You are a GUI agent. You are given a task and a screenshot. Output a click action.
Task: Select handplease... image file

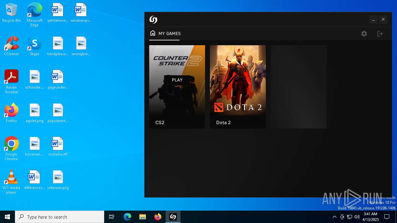coord(58,46)
